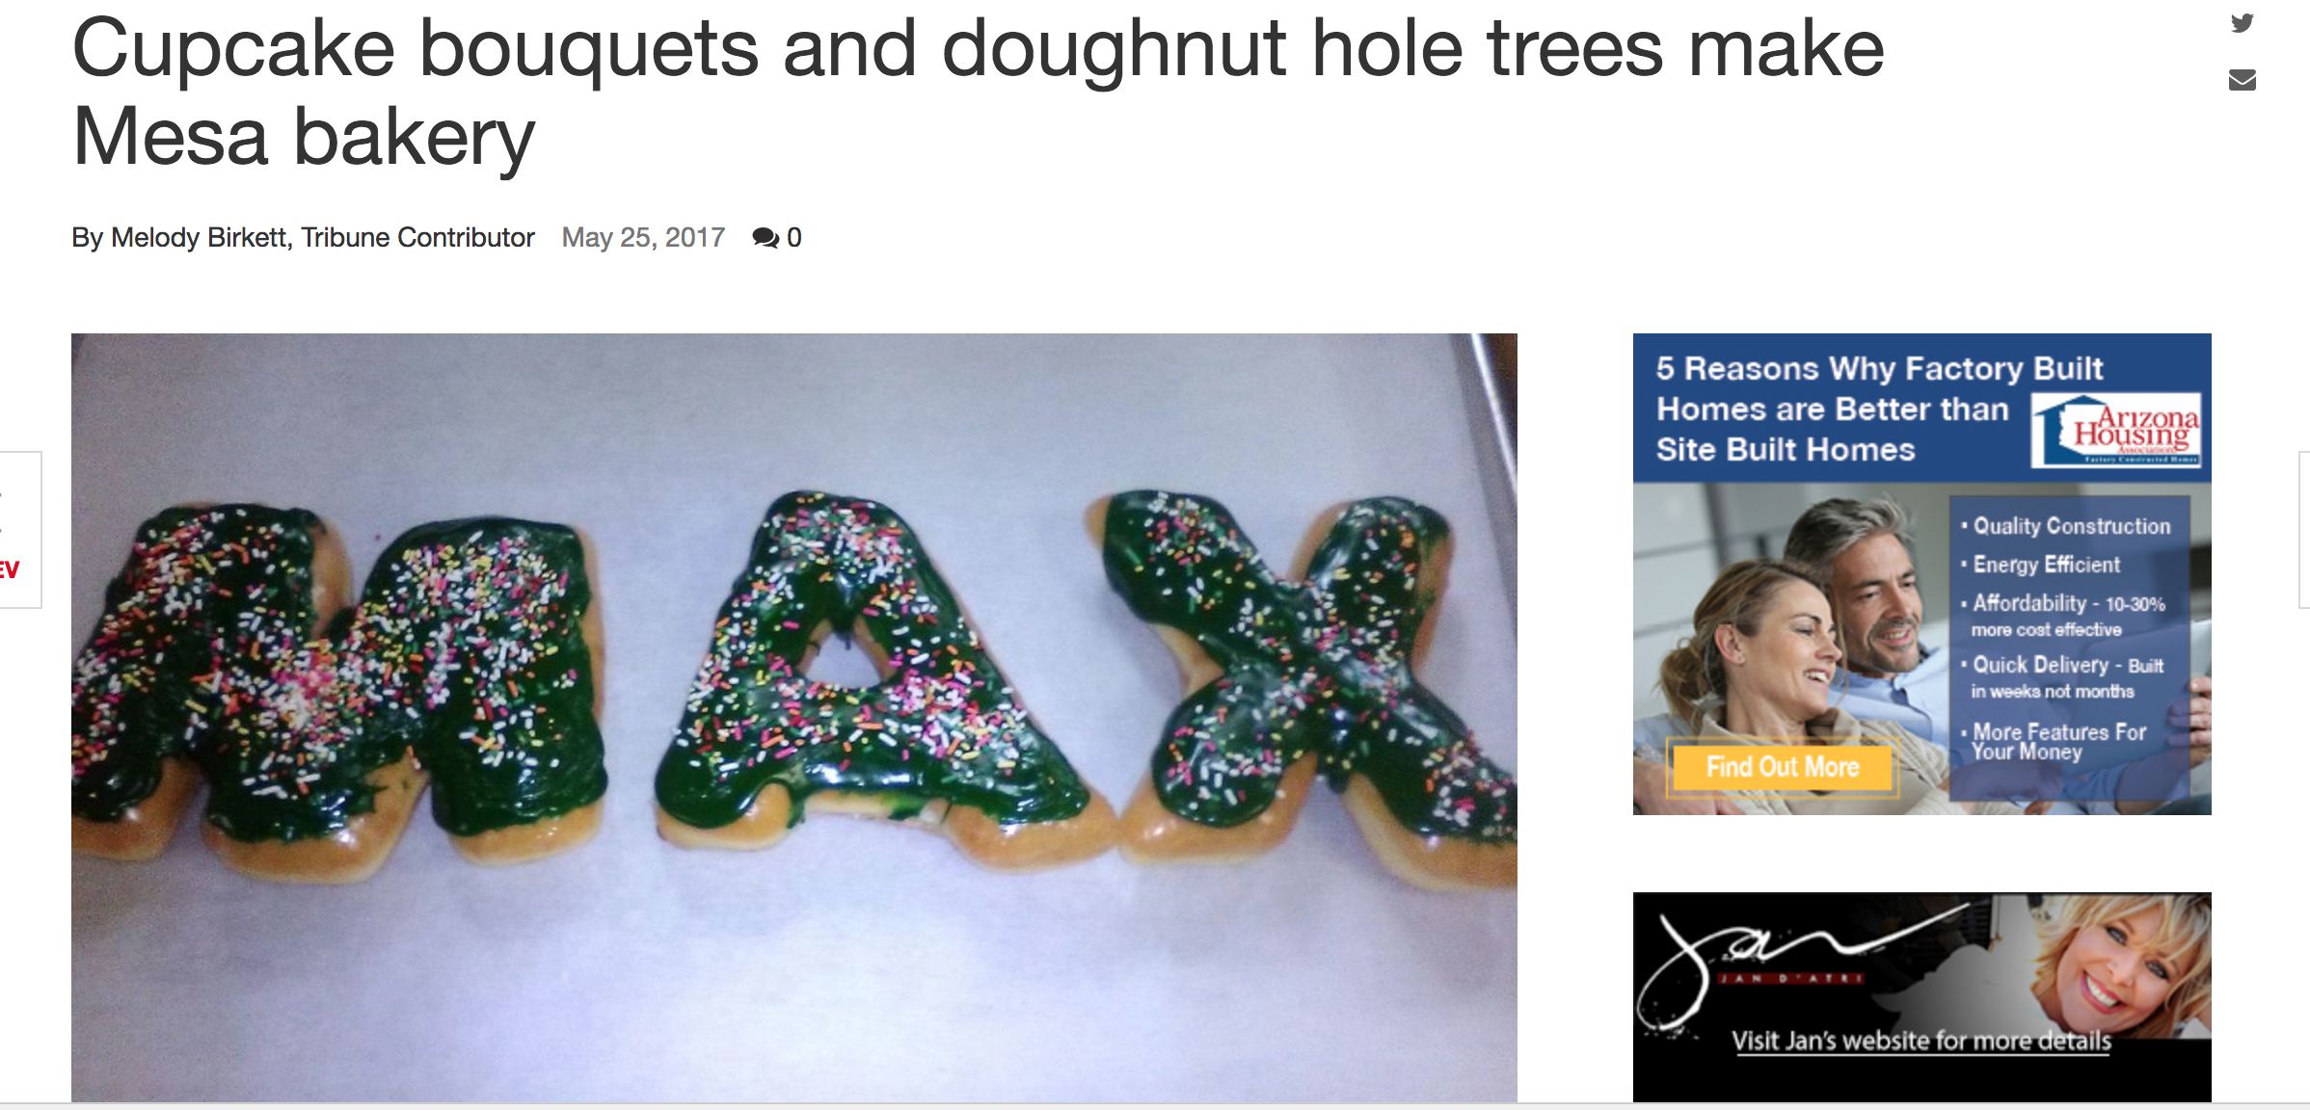Click the comment count number 0
This screenshot has width=2310, height=1110.
click(x=794, y=238)
